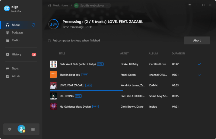Open the Music section in sidebar
The image size is (216, 139).
[21, 25]
